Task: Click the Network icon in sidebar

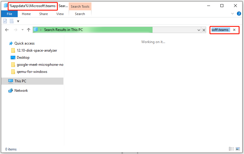Action: click(x=11, y=91)
